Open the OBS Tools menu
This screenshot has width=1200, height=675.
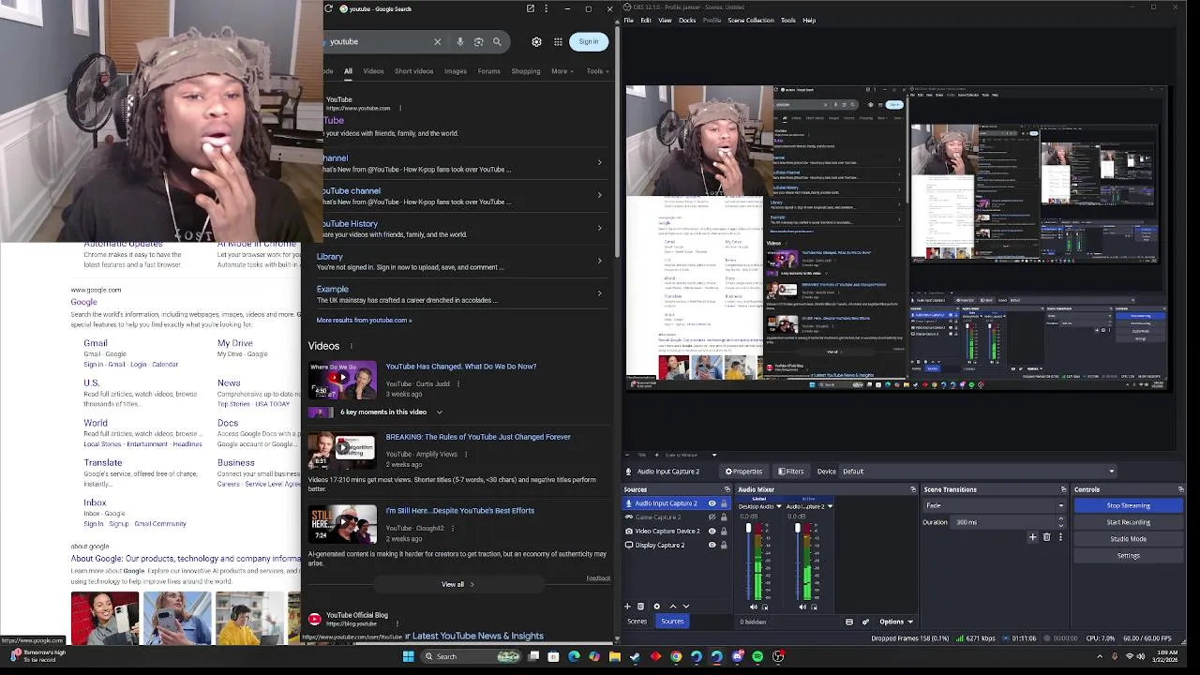tap(788, 20)
